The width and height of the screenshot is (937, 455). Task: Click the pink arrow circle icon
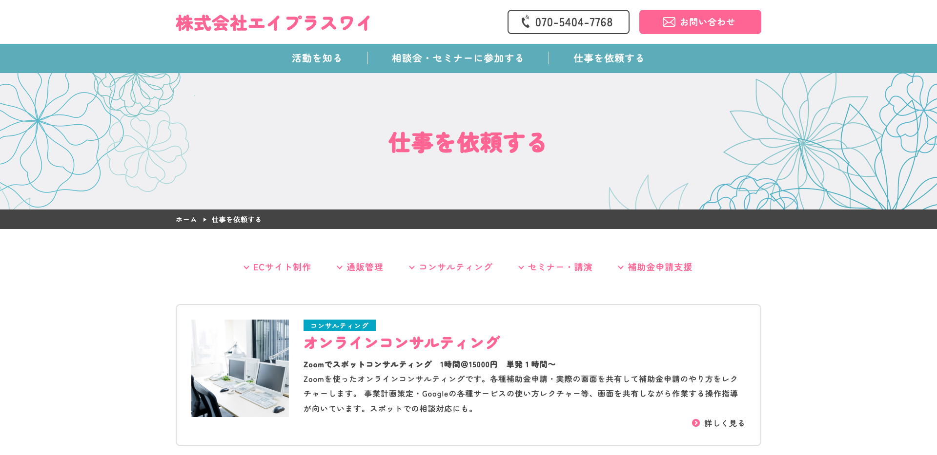(x=696, y=423)
